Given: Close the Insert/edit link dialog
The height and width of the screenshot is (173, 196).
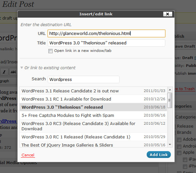Looking at the screenshot, I should pos(168,14).
